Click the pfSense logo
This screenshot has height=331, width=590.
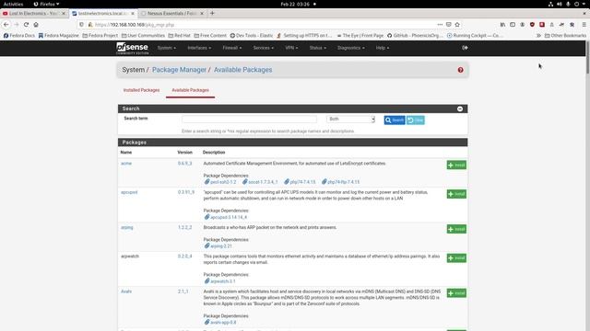tap(132, 48)
